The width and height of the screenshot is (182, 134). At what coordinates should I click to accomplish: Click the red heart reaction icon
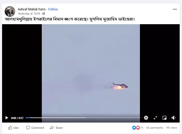pos(138,127)
